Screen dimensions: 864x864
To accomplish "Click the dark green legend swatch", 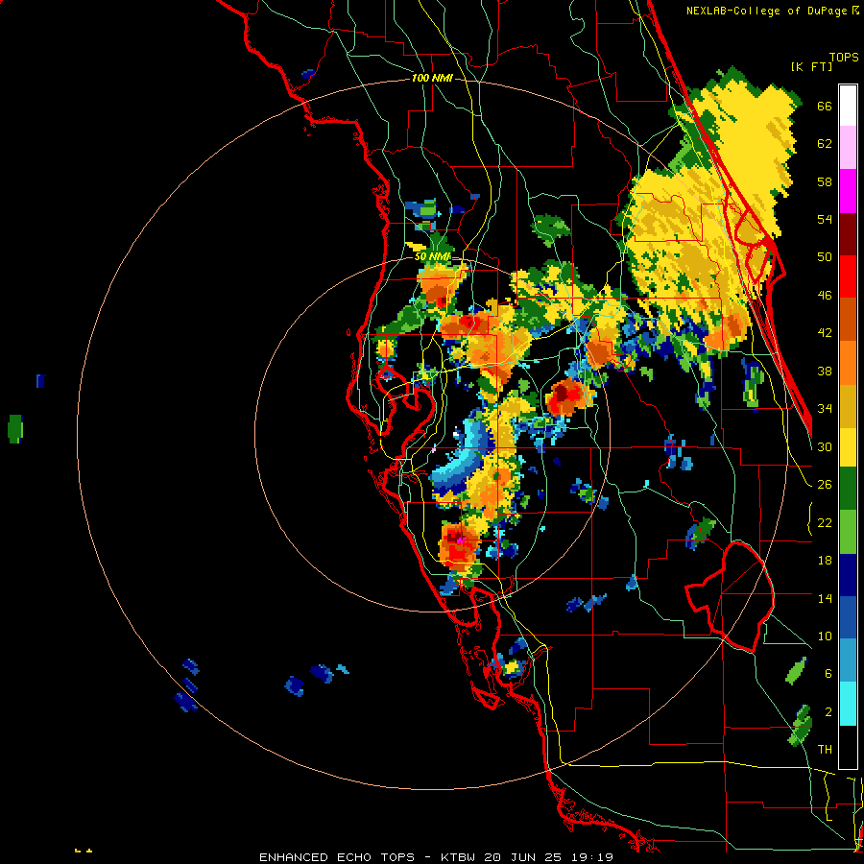I will (x=848, y=490).
